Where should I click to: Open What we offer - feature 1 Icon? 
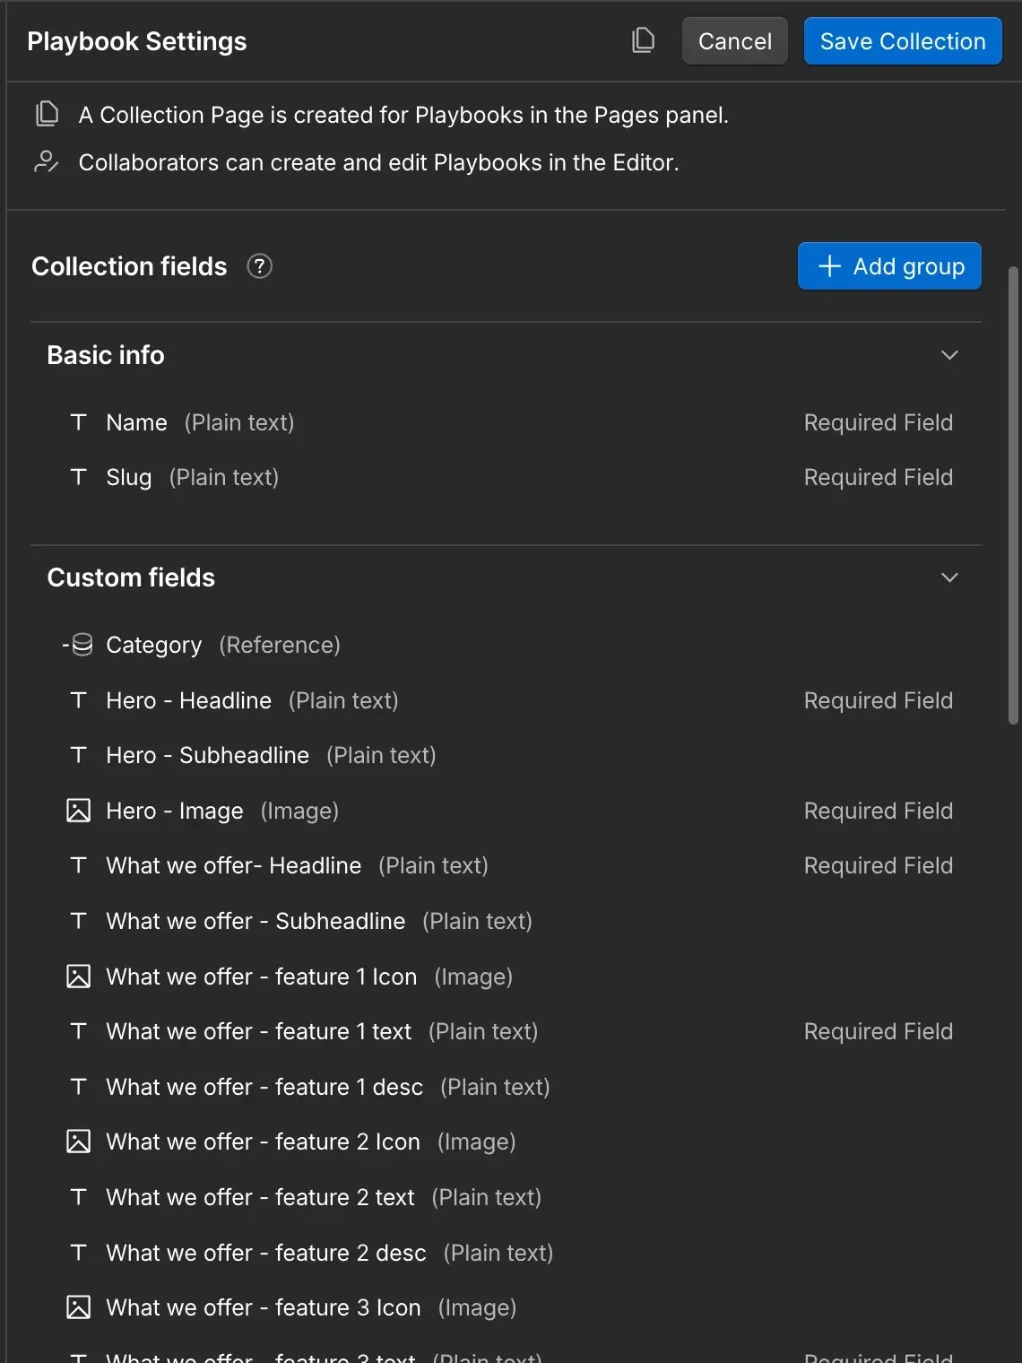click(507, 977)
